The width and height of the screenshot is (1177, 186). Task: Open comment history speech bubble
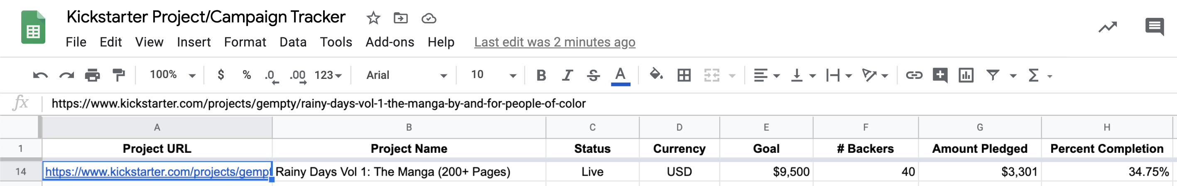tap(1154, 27)
